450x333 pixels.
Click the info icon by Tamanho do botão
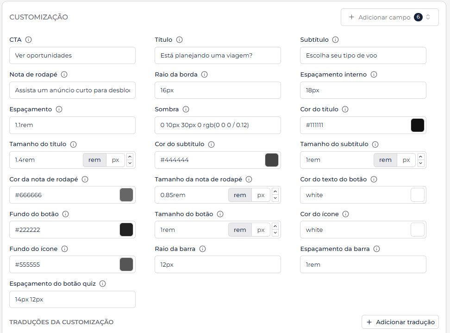(220, 214)
